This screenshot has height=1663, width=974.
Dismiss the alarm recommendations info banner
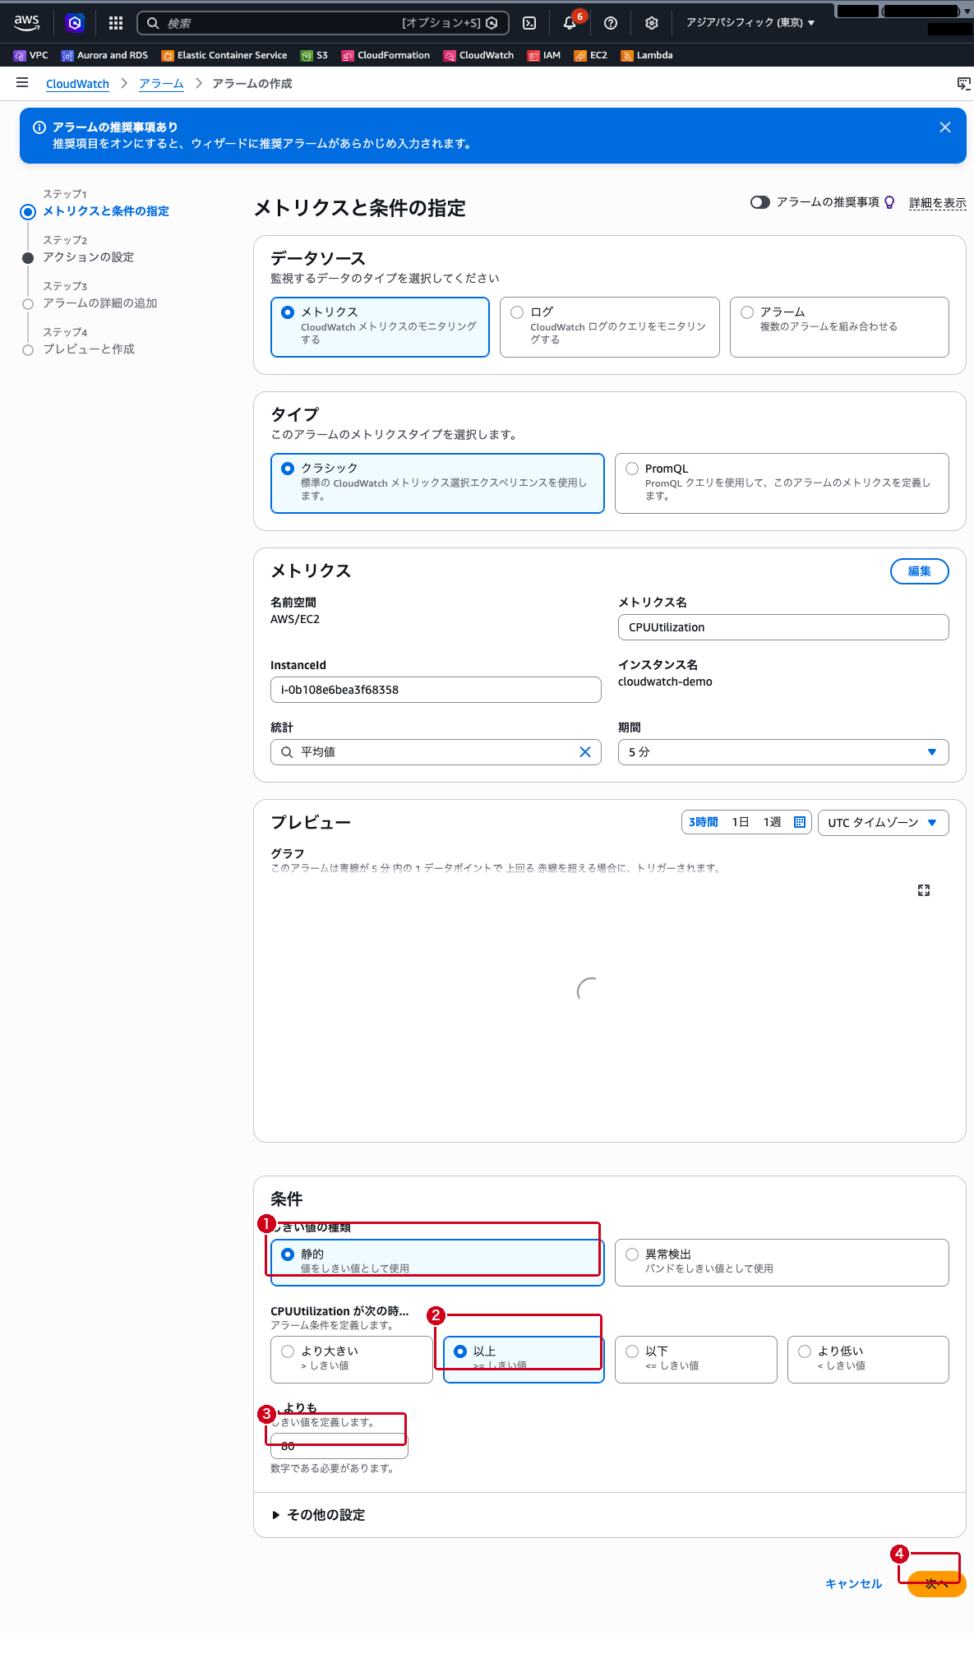click(x=945, y=127)
